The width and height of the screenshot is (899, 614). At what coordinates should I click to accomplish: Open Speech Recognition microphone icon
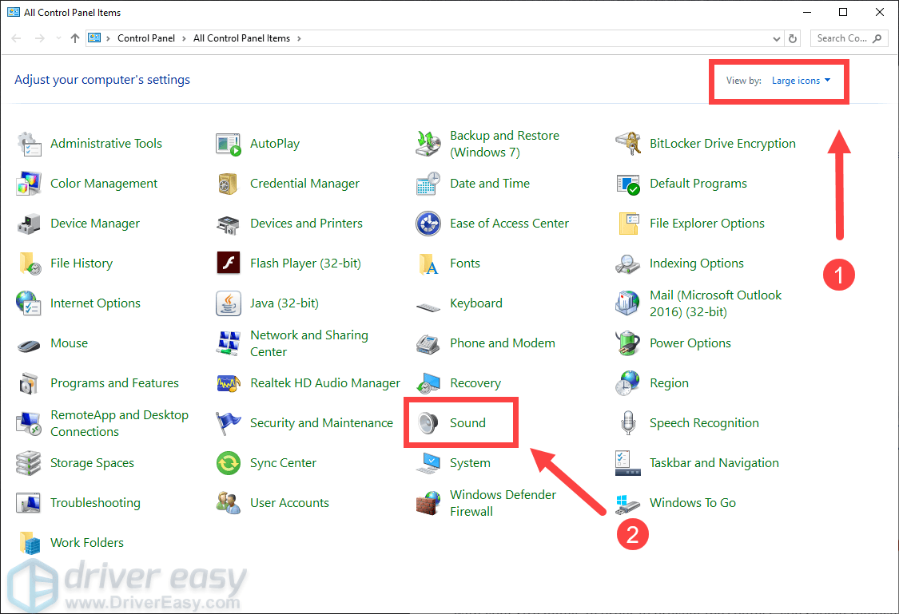(628, 423)
